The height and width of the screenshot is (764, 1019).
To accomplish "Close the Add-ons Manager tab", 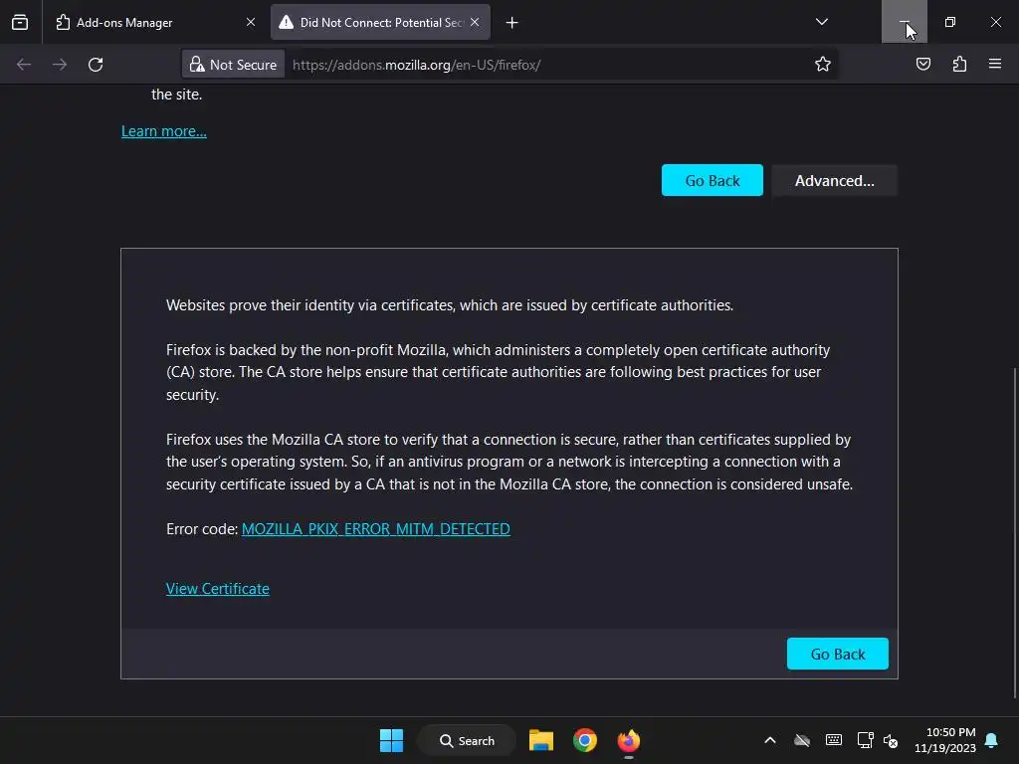I will [250, 22].
